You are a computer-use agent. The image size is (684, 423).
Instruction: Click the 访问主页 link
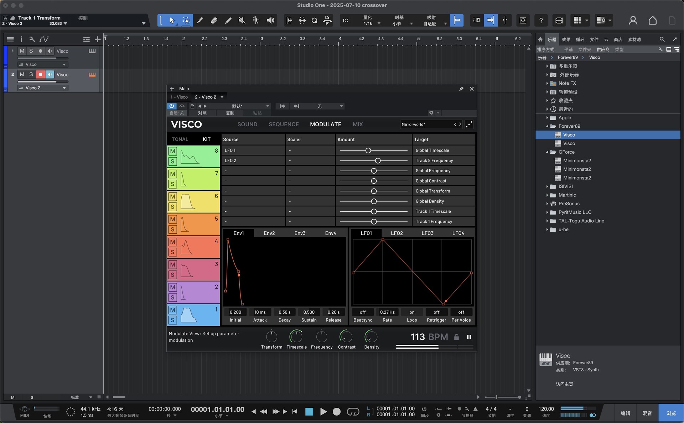pos(564,384)
